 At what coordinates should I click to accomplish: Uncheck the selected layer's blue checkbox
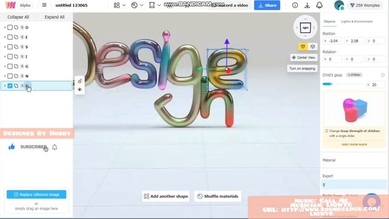pos(10,86)
